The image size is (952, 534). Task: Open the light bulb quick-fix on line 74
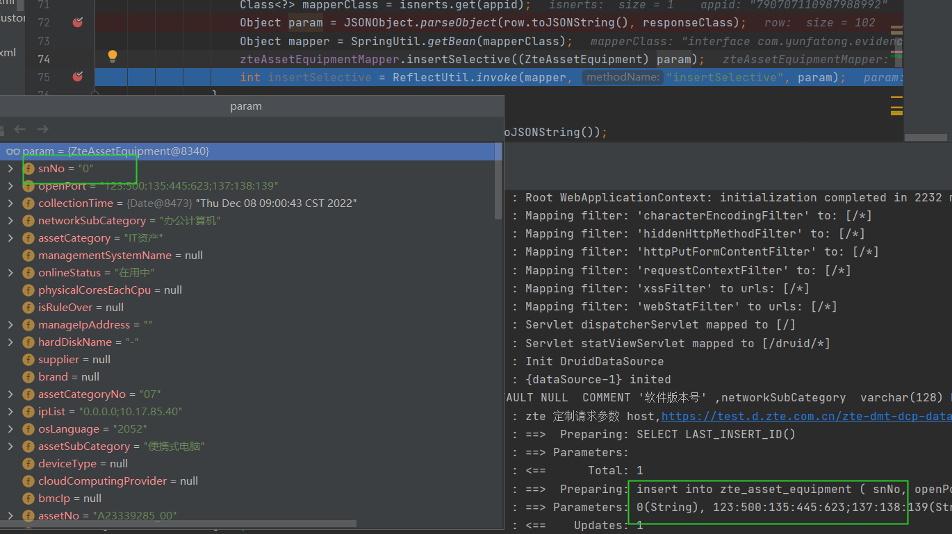112,57
